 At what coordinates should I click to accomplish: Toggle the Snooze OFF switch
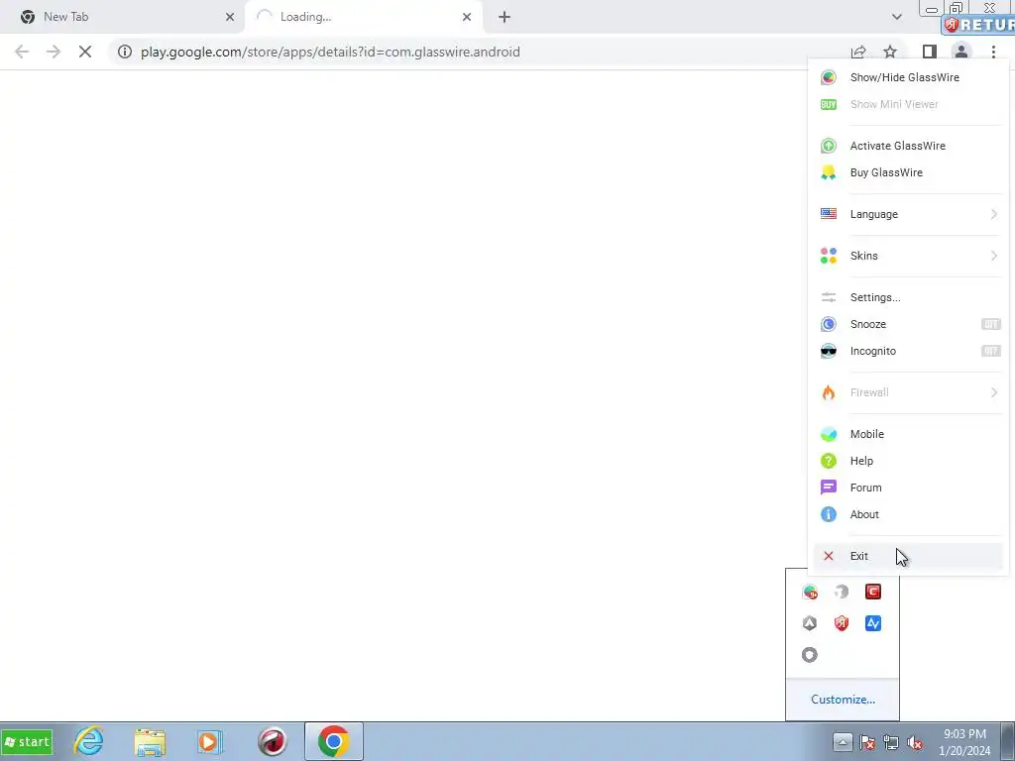pyautogui.click(x=990, y=324)
